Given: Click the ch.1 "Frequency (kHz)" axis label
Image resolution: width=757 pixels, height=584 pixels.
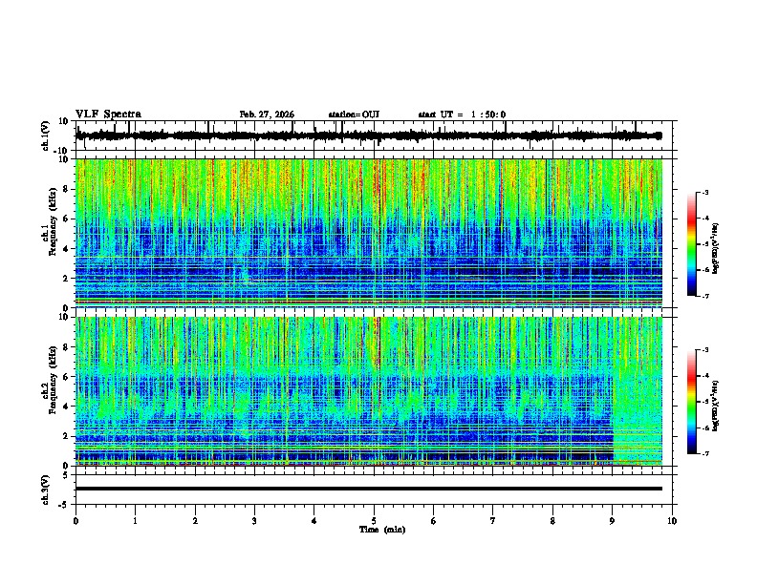Looking at the screenshot, I should click(53, 221).
